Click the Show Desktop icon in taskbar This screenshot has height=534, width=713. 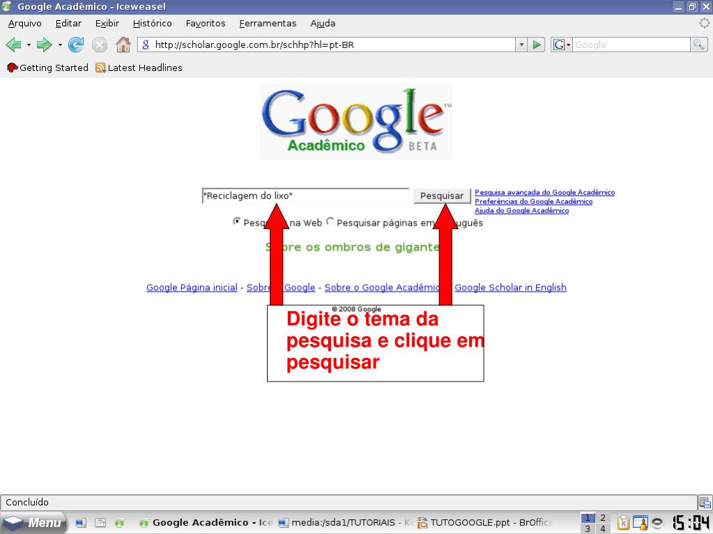80,523
